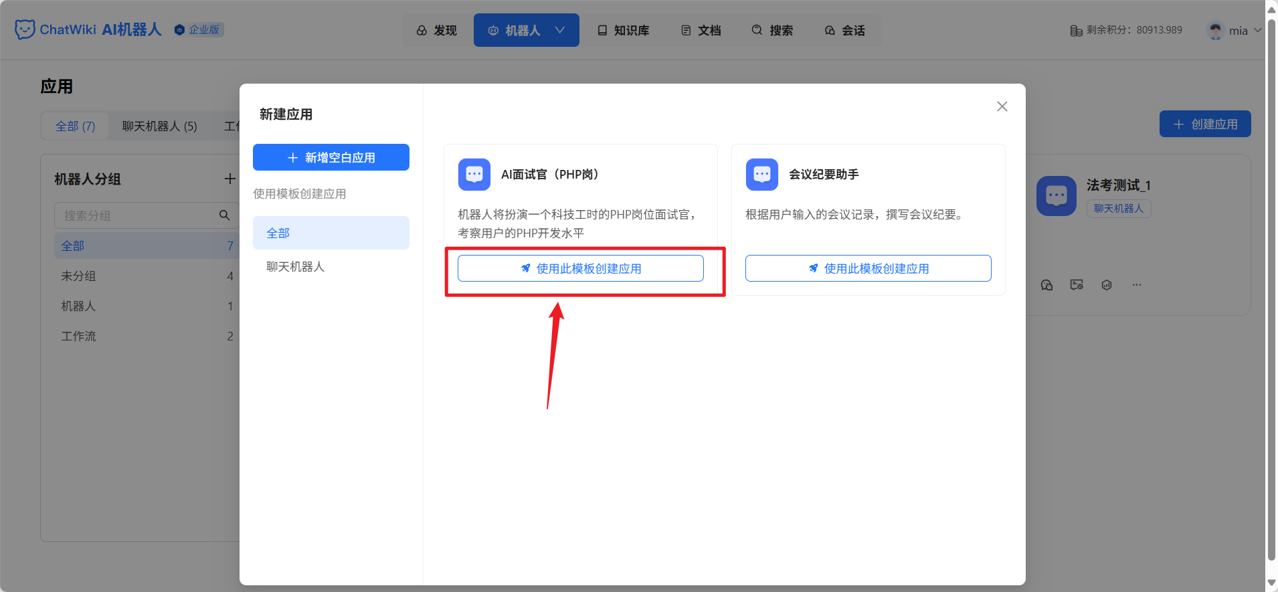Use the 会议纪要助手 template to create app
Viewport: 1278px width, 592px height.
pos(869,268)
